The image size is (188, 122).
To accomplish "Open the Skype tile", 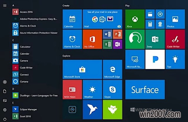I will point(113,89).
